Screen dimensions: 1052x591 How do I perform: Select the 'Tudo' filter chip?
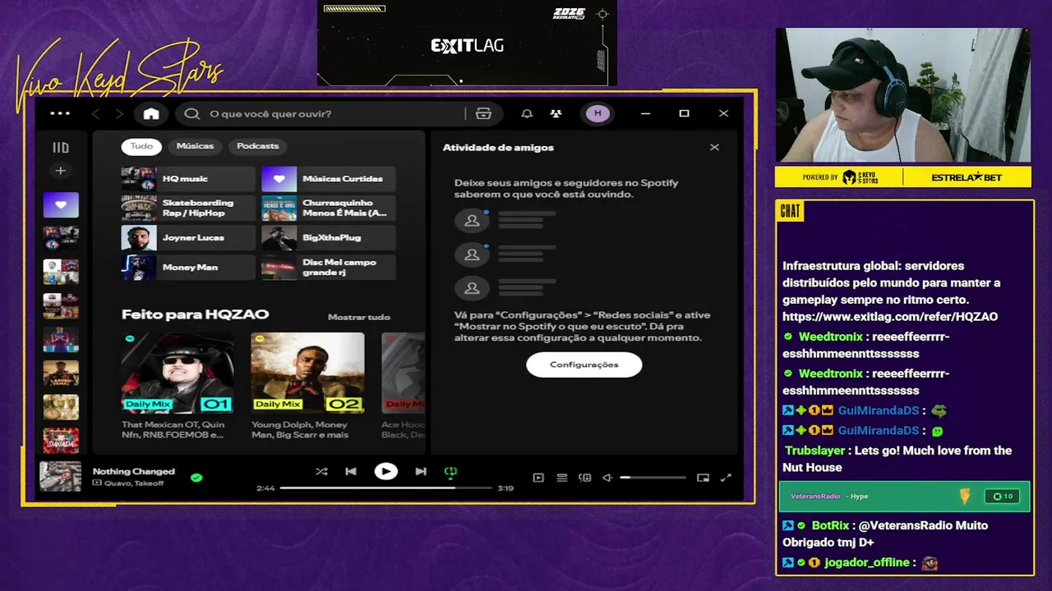[141, 146]
